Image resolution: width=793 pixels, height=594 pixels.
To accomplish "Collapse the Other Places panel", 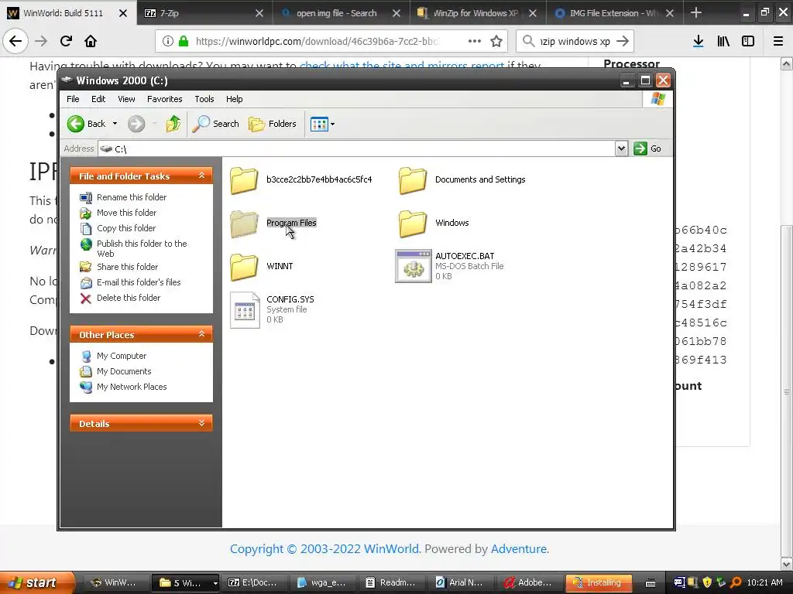I will coord(201,334).
